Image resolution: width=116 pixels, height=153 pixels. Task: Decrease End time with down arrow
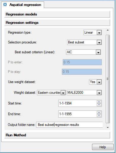click(99, 115)
